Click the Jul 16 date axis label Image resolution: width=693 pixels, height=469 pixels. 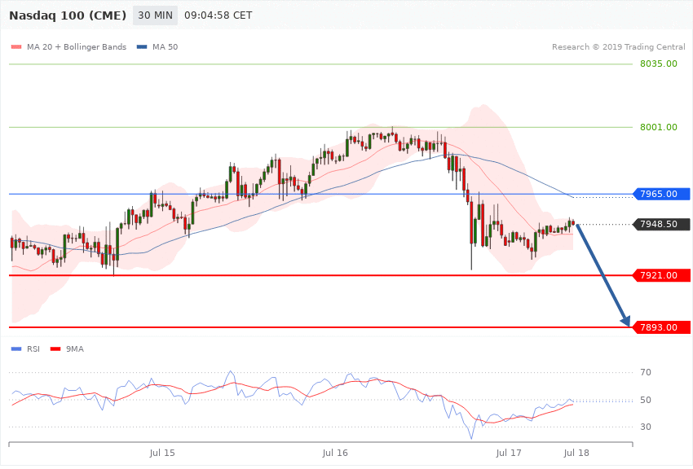click(x=335, y=453)
